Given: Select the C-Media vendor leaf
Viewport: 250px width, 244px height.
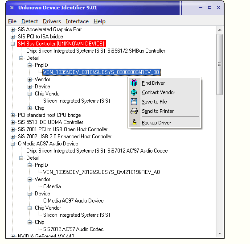Looking at the screenshot, I should tap(52, 186).
